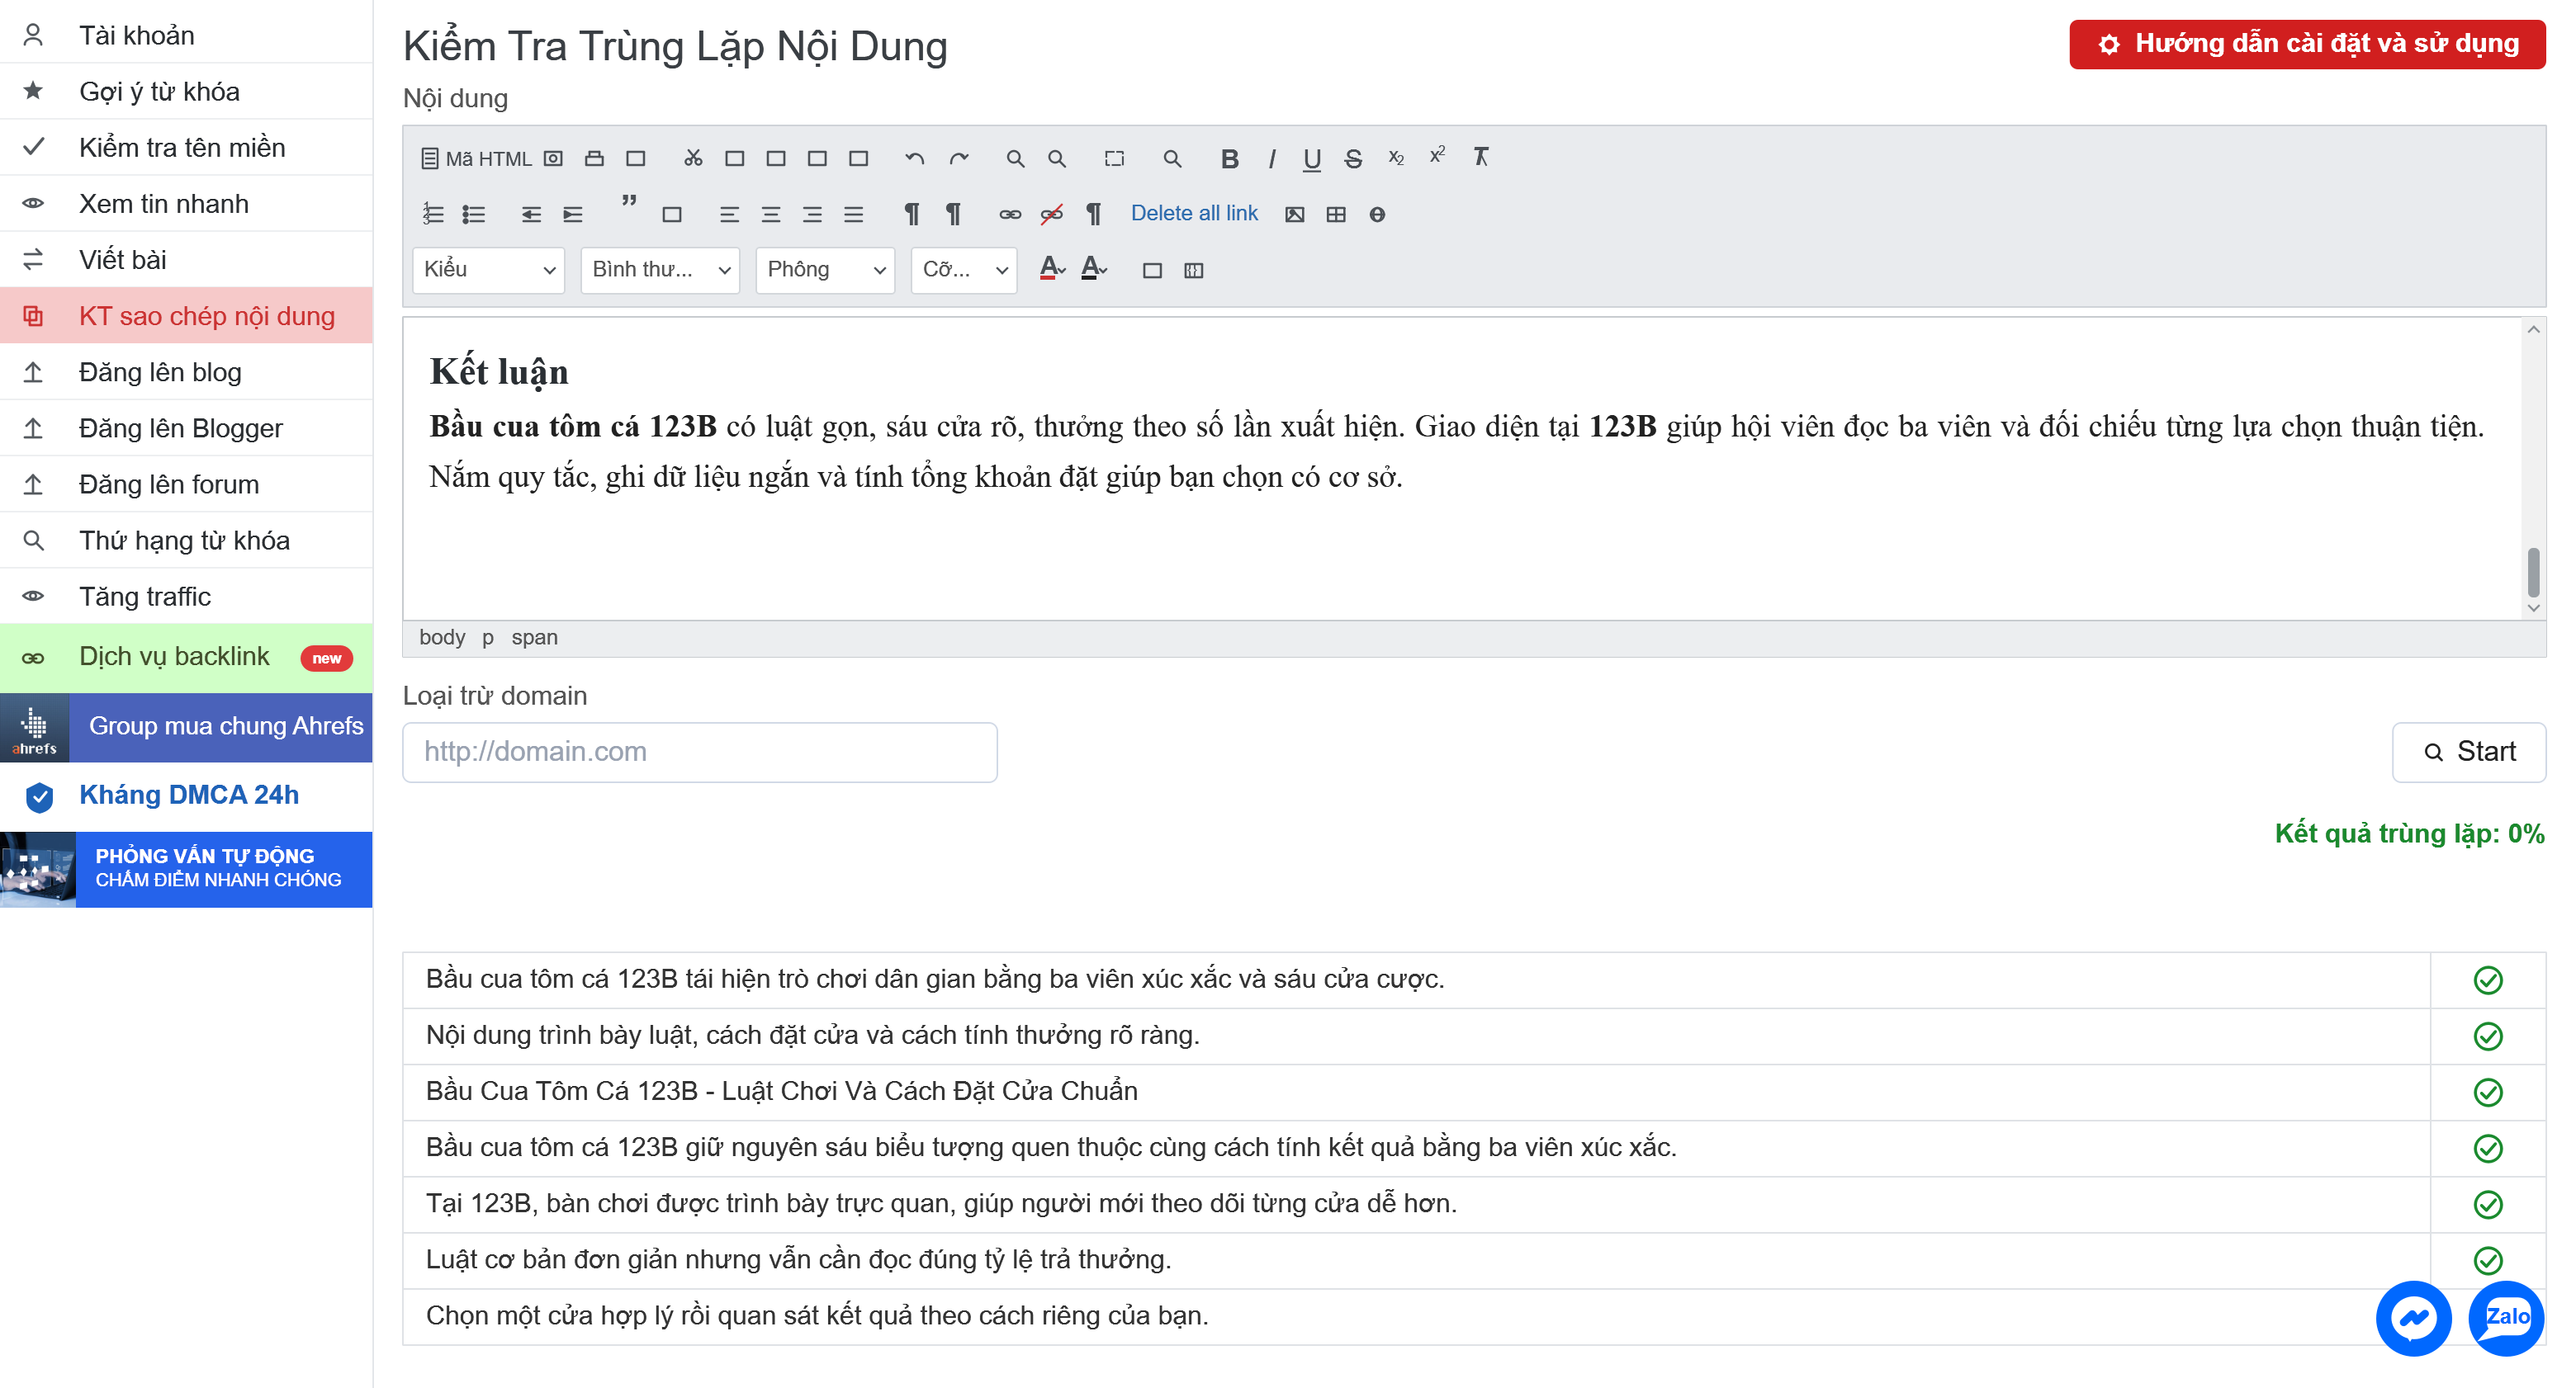Click check icon for 'Tại 123B, bàn chơi' row

[2488, 1205]
